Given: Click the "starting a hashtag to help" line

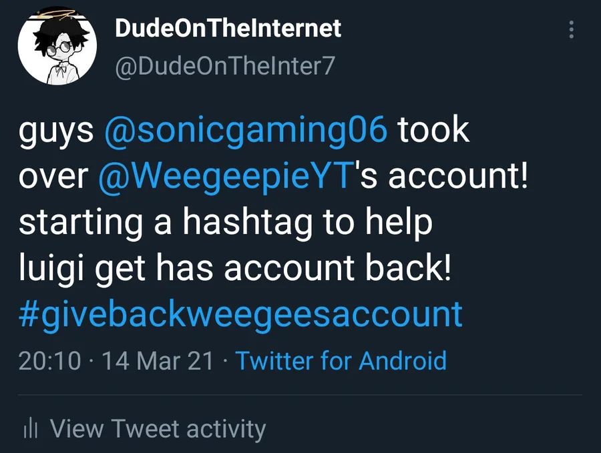Looking at the screenshot, I should pos(226,223).
